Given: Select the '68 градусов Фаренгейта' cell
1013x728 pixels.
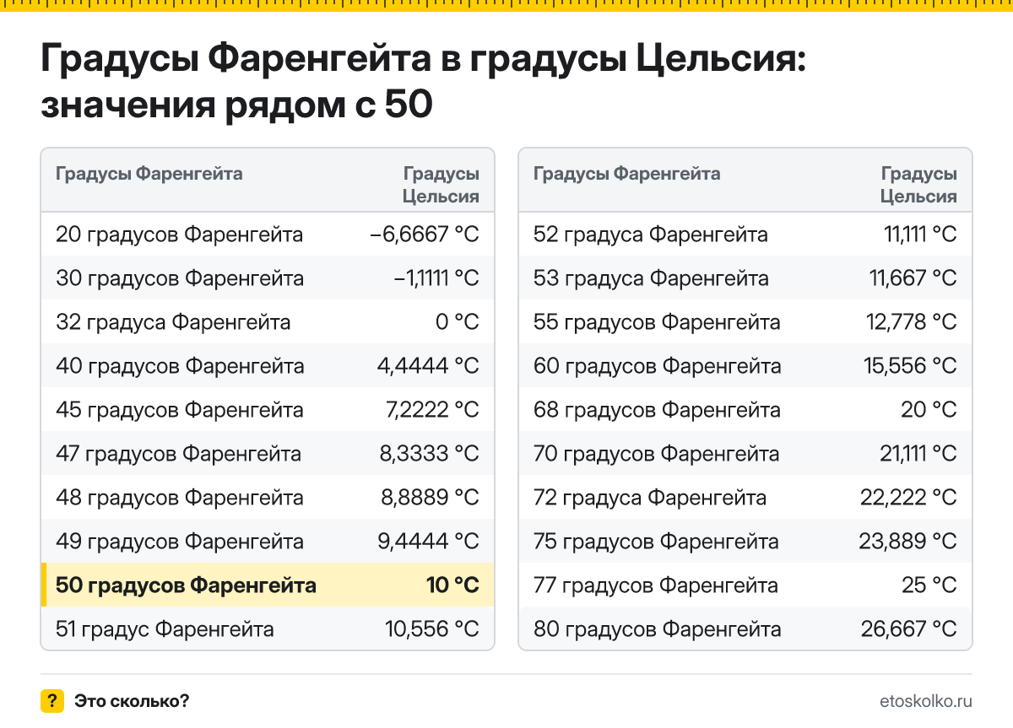Looking at the screenshot, I should pos(657,410).
